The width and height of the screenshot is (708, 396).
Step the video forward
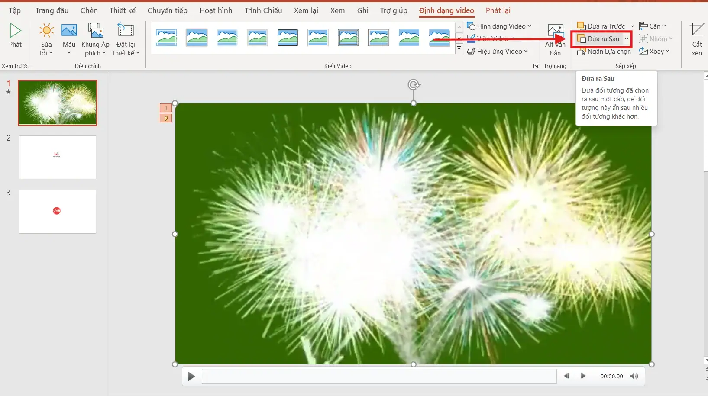point(583,376)
